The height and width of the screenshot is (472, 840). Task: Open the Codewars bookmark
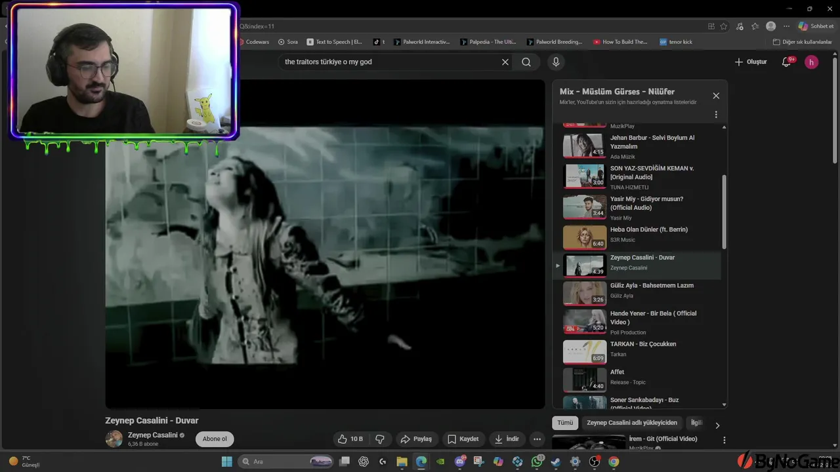(x=253, y=42)
